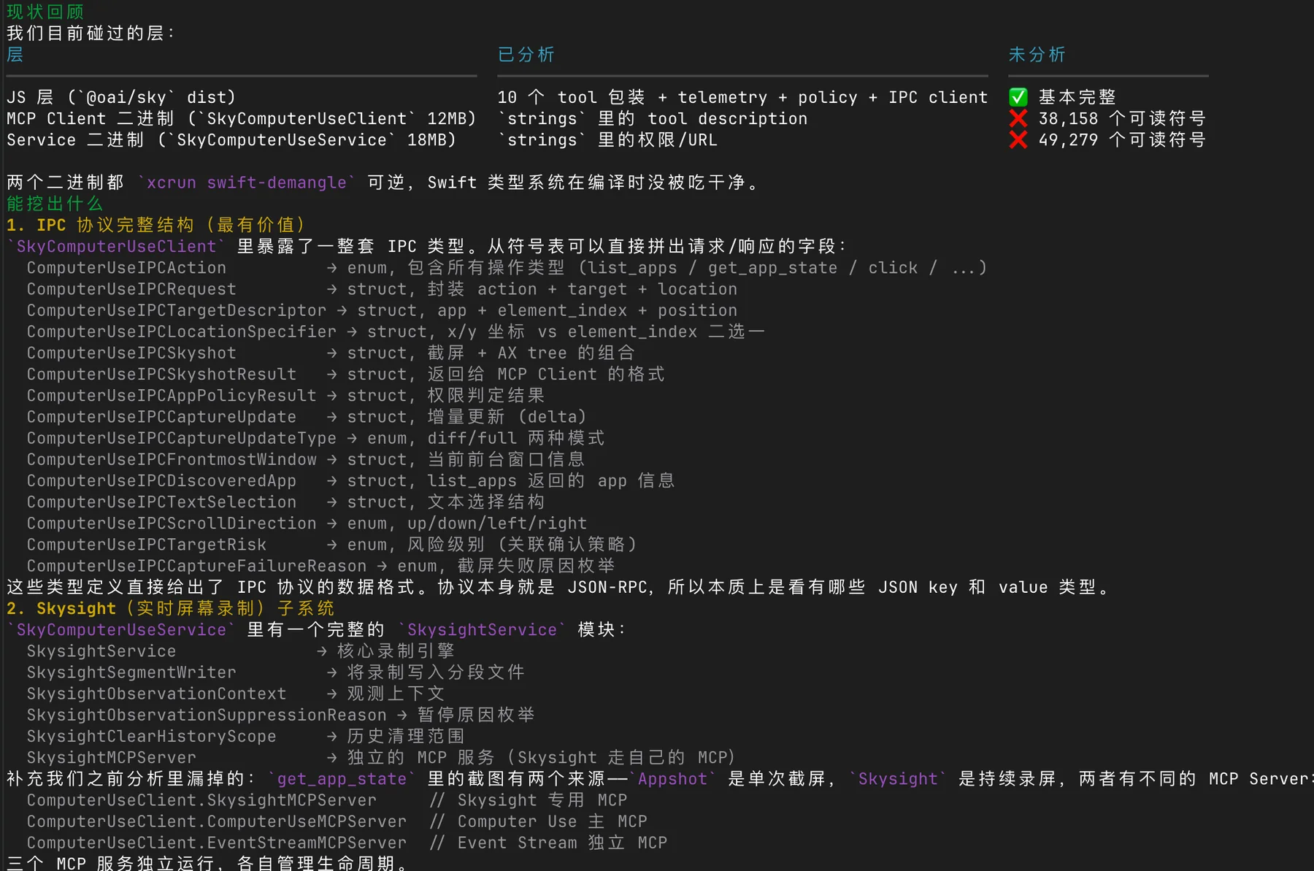
Task: Click the text '10 个 tool 包装 + telemetry'
Action: (x=632, y=97)
